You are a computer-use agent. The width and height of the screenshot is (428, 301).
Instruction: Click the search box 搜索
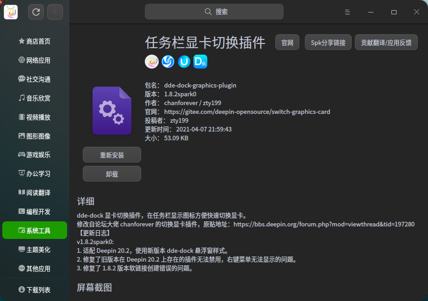214,12
